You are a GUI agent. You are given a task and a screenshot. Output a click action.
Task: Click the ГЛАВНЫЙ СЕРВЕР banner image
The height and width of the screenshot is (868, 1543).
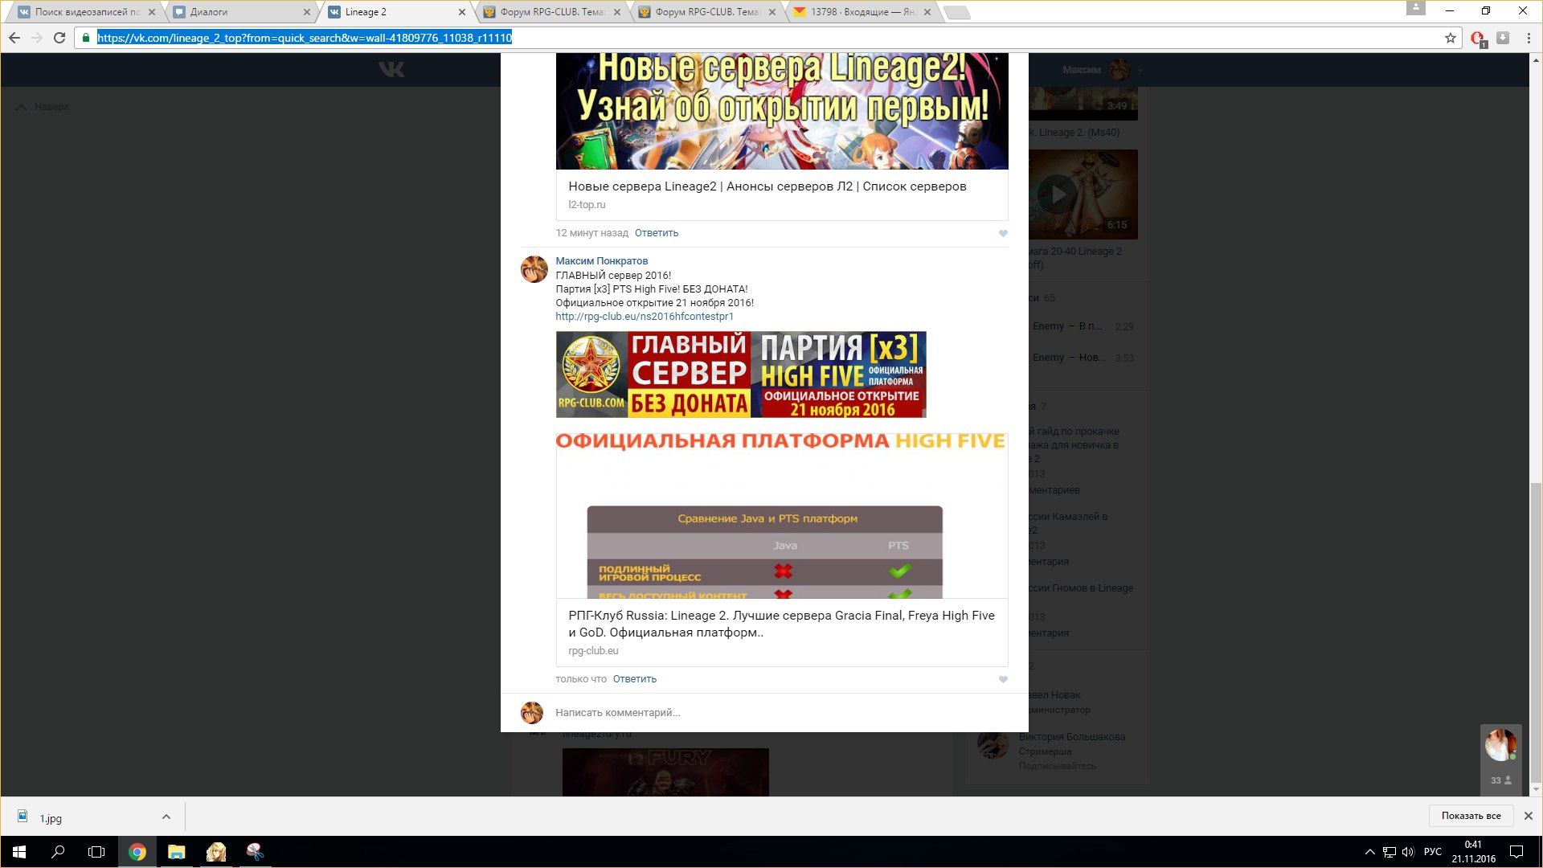click(740, 375)
